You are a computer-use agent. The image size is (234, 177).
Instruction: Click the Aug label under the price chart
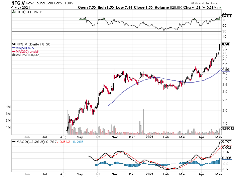click(63, 137)
